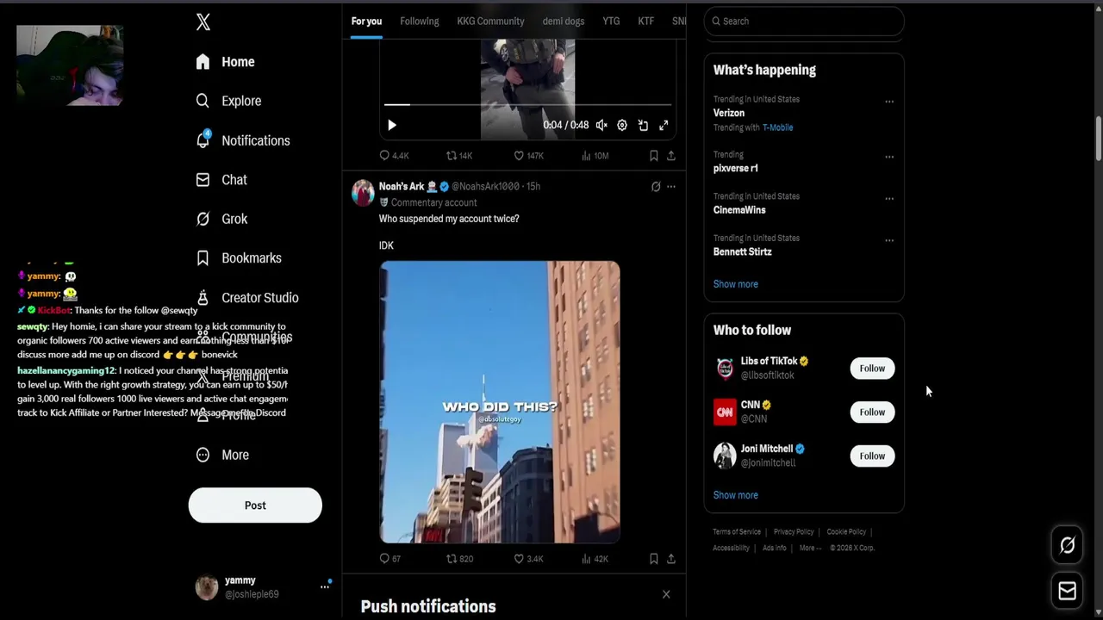
Task: Open options for CinemaWins trend
Action: pyautogui.click(x=889, y=199)
